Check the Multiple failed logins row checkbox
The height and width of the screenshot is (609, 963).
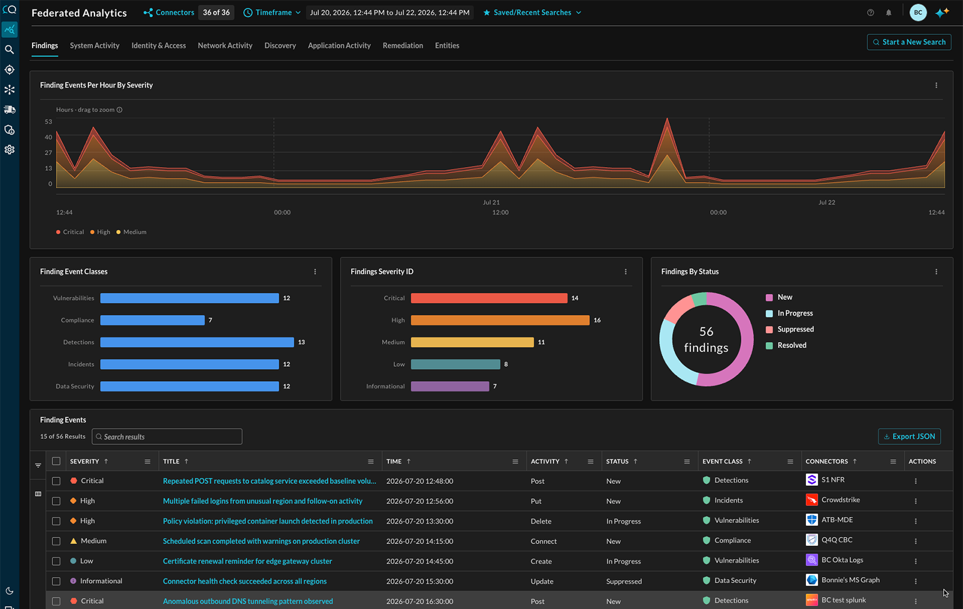click(56, 501)
